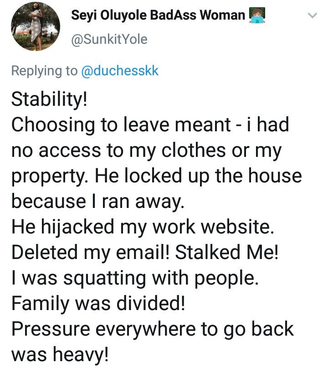The image size is (328, 373).
Task: Open the display name Seyi Oluyole BadAss Woman
Action: [x=158, y=15]
